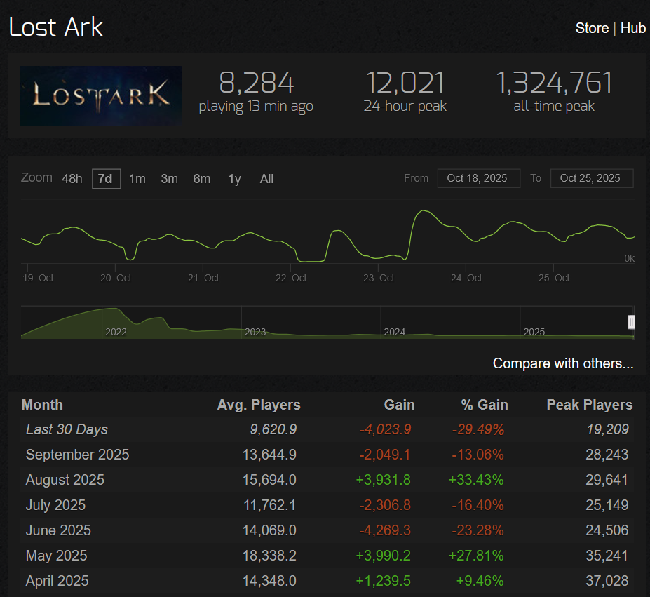Select the 6m zoom range

pos(202,179)
